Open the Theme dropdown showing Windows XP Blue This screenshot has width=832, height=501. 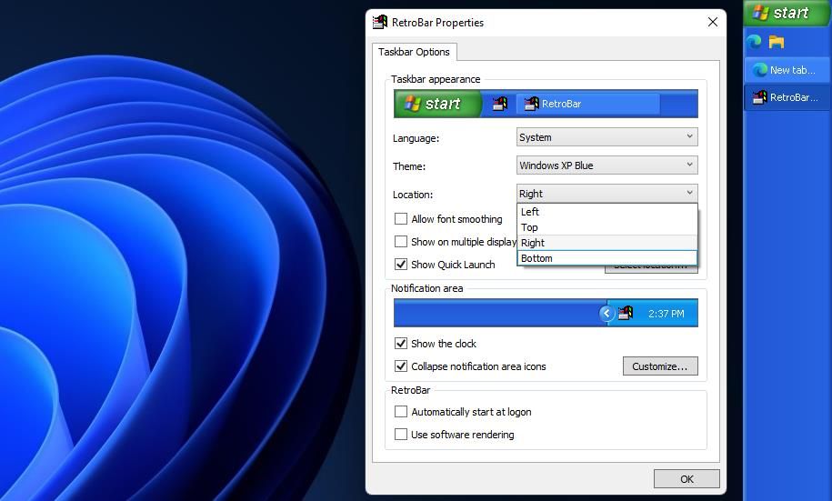coord(607,165)
